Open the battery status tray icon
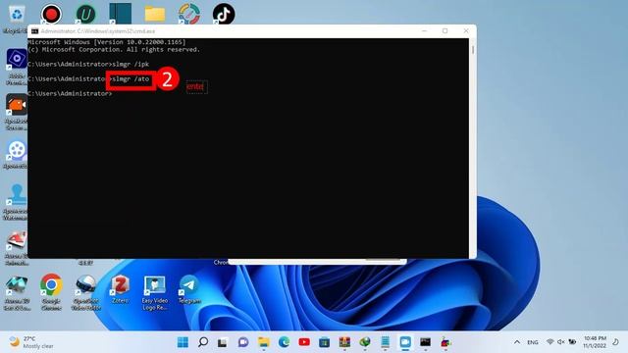The image size is (628, 353). point(572,342)
